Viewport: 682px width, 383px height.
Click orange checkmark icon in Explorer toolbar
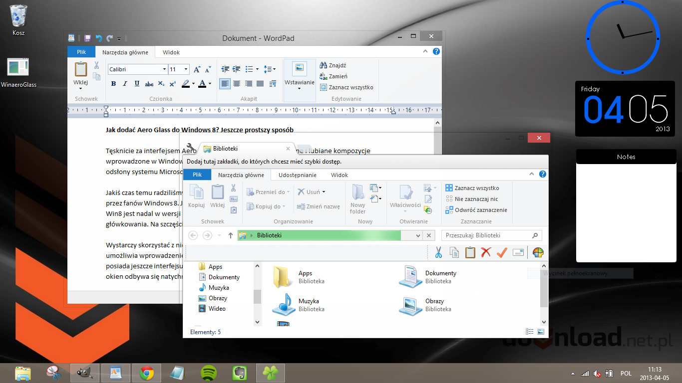502,252
